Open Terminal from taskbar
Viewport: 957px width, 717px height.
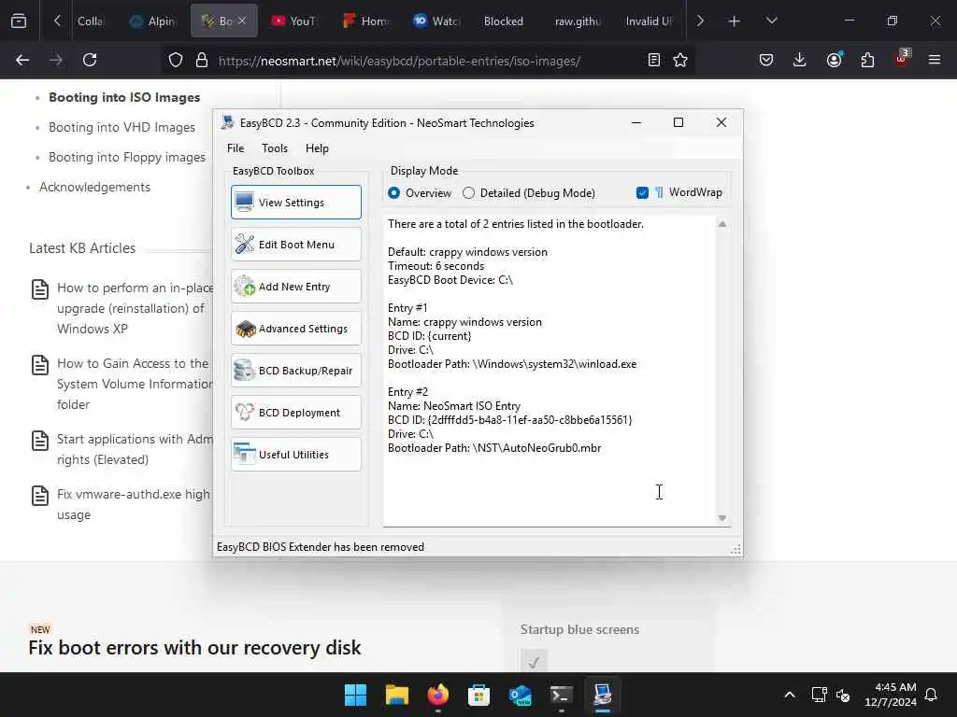click(x=562, y=695)
